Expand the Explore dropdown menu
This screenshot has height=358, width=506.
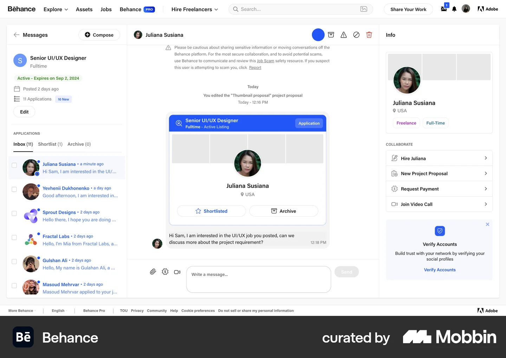[56, 9]
